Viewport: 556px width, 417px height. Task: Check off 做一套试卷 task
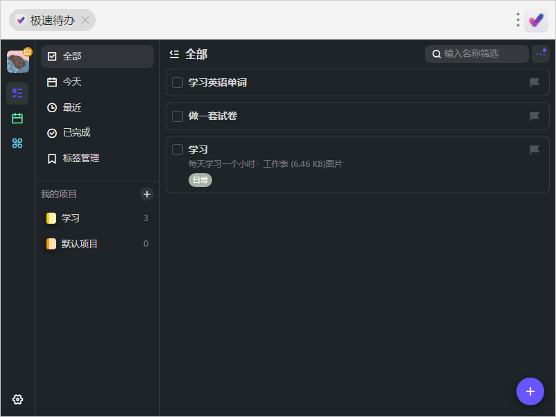[x=177, y=116]
